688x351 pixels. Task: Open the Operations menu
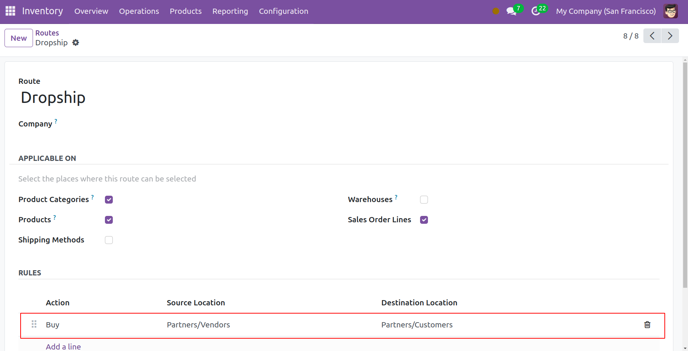pos(139,11)
